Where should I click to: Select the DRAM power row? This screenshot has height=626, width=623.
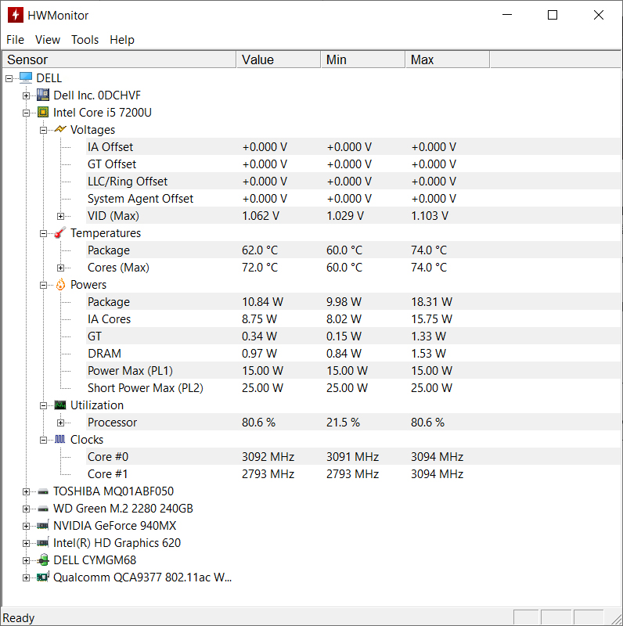tap(353, 353)
